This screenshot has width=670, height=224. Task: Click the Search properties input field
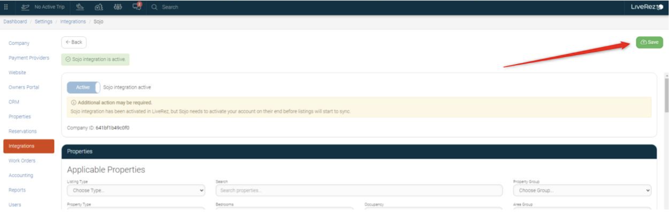pyautogui.click(x=359, y=190)
